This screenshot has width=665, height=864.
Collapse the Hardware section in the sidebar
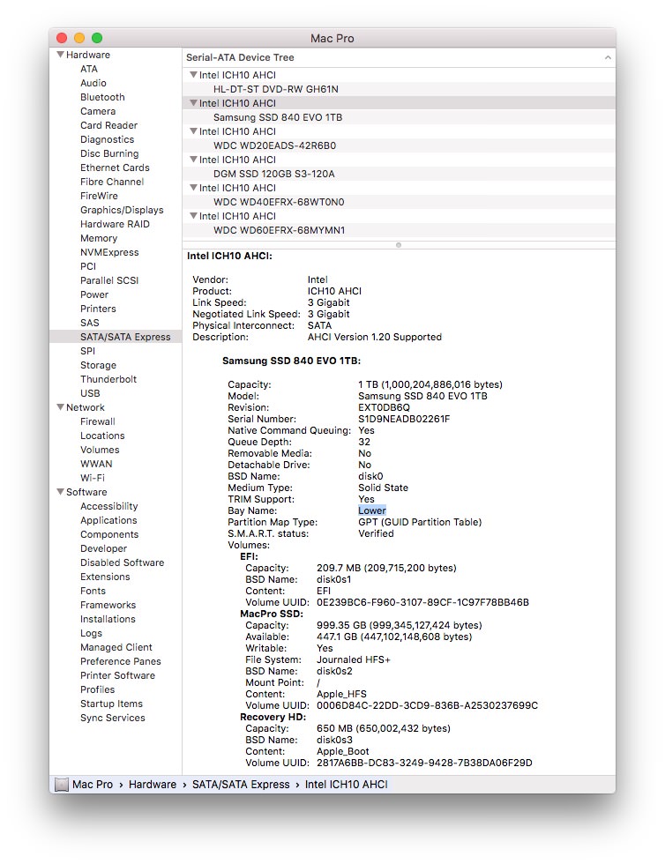[61, 55]
